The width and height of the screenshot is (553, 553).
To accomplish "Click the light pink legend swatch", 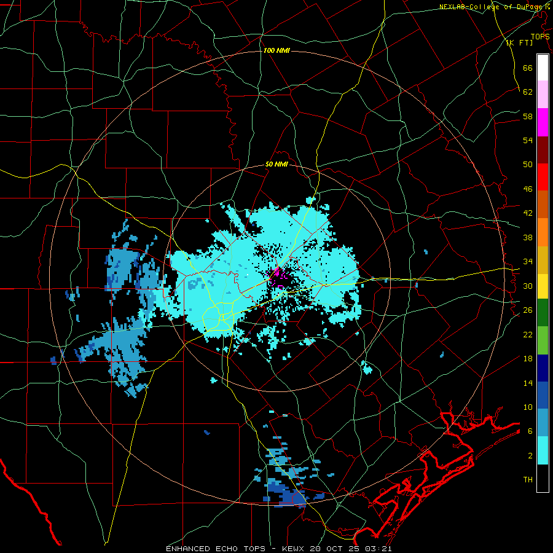I will click(543, 94).
